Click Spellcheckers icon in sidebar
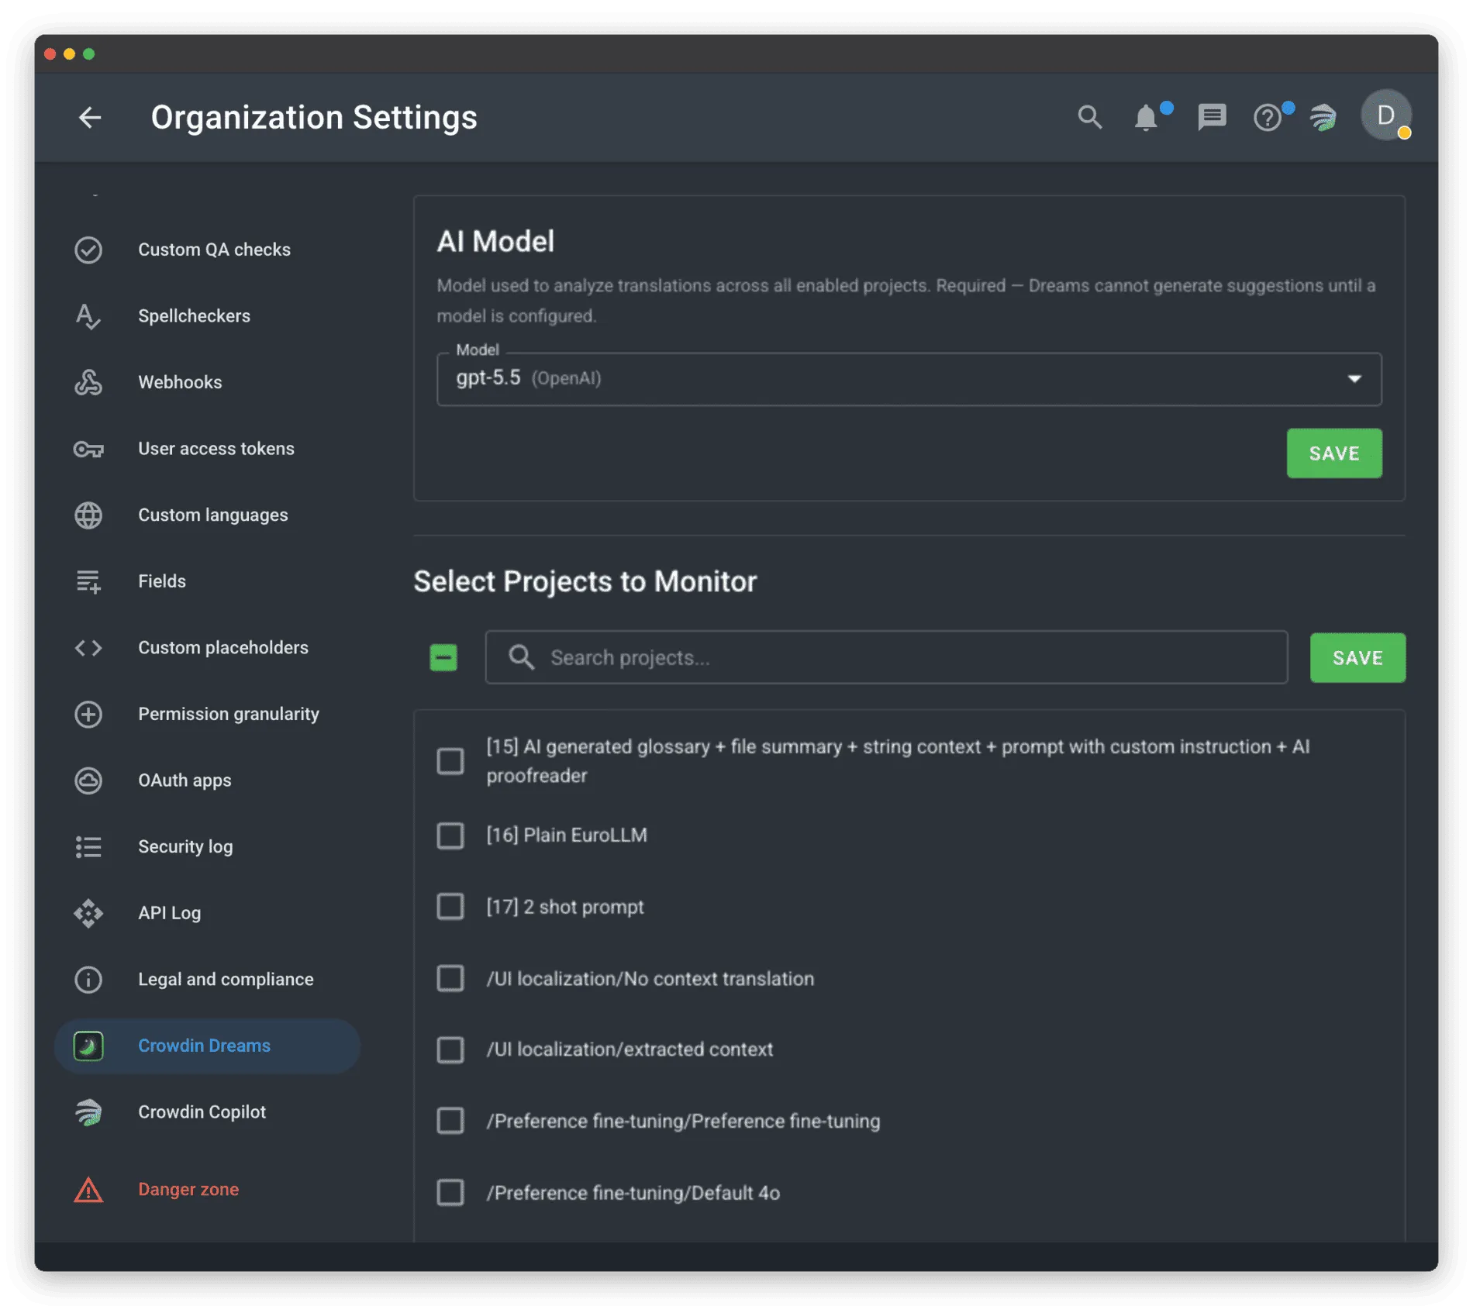Screen dimensions: 1473x1306 click(x=88, y=316)
